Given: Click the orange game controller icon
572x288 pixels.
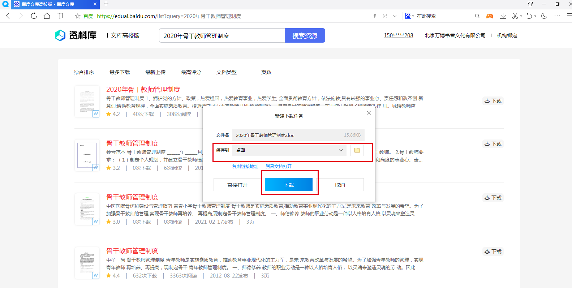Looking at the screenshot, I should click(x=490, y=16).
